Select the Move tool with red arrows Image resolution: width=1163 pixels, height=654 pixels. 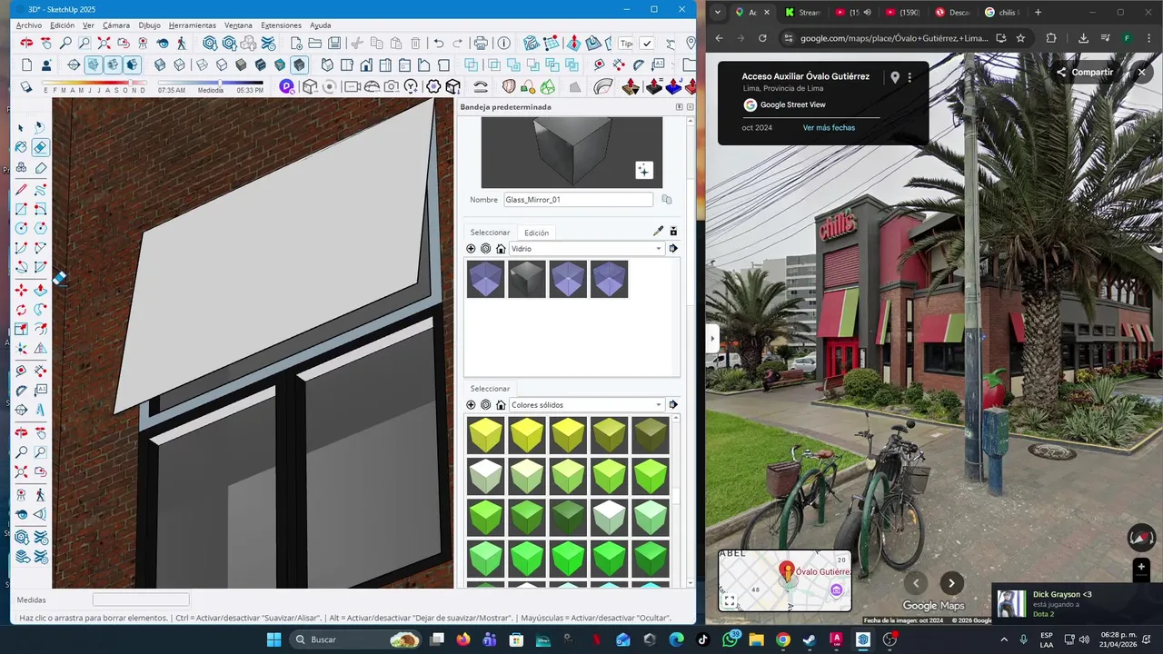coord(21,290)
